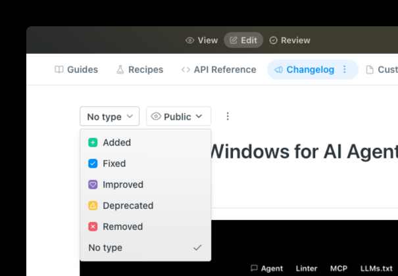398x276 pixels.
Task: Click the chat bubble icon beside Agent
Action: point(254,268)
